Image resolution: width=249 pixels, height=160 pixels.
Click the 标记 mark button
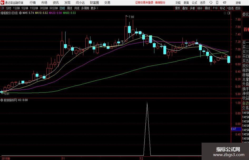point(222,8)
